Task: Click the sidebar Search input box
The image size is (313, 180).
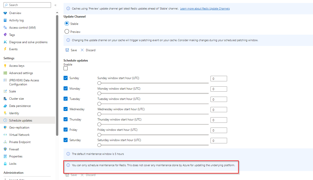Action: click(27, 5)
